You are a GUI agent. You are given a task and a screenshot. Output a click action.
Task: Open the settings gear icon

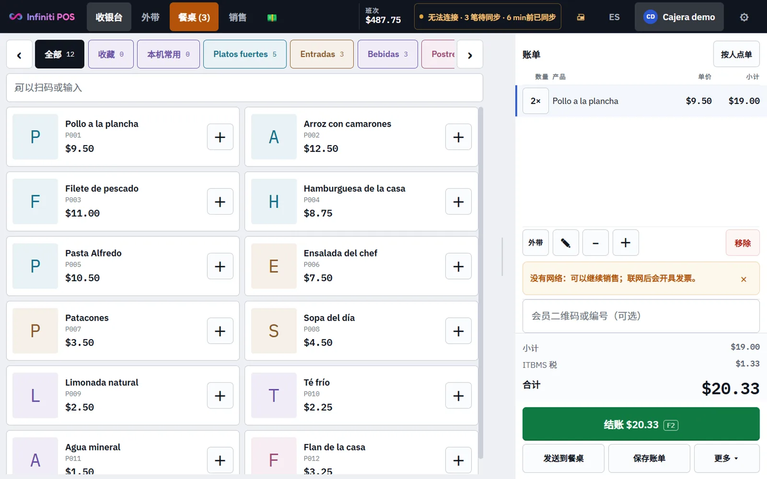coord(744,17)
